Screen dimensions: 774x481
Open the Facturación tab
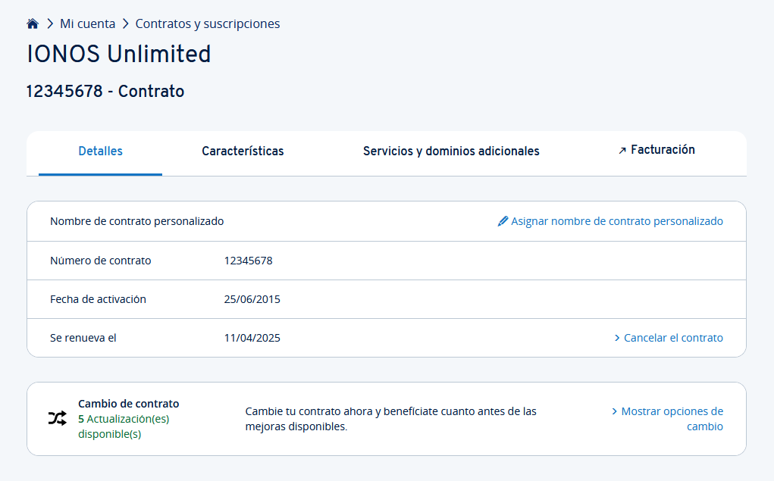[663, 149]
